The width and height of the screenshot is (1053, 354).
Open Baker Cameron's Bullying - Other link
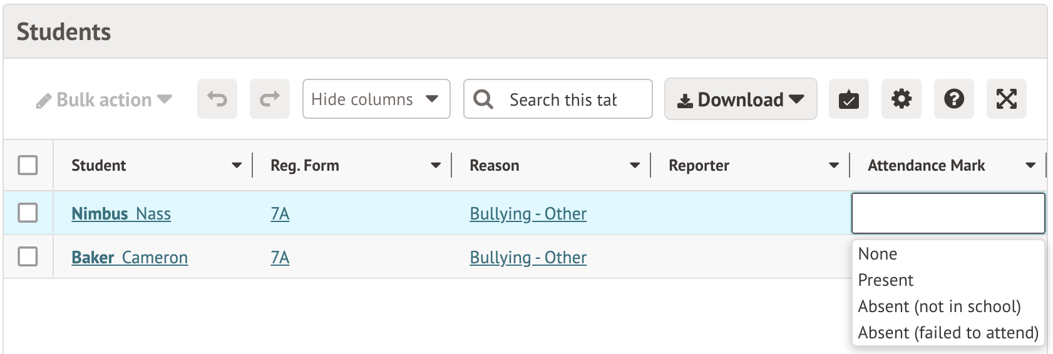point(528,258)
